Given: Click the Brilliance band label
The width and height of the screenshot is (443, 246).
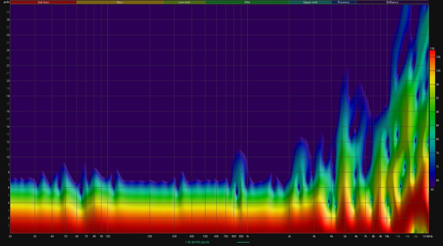Looking at the screenshot, I should [392, 2].
